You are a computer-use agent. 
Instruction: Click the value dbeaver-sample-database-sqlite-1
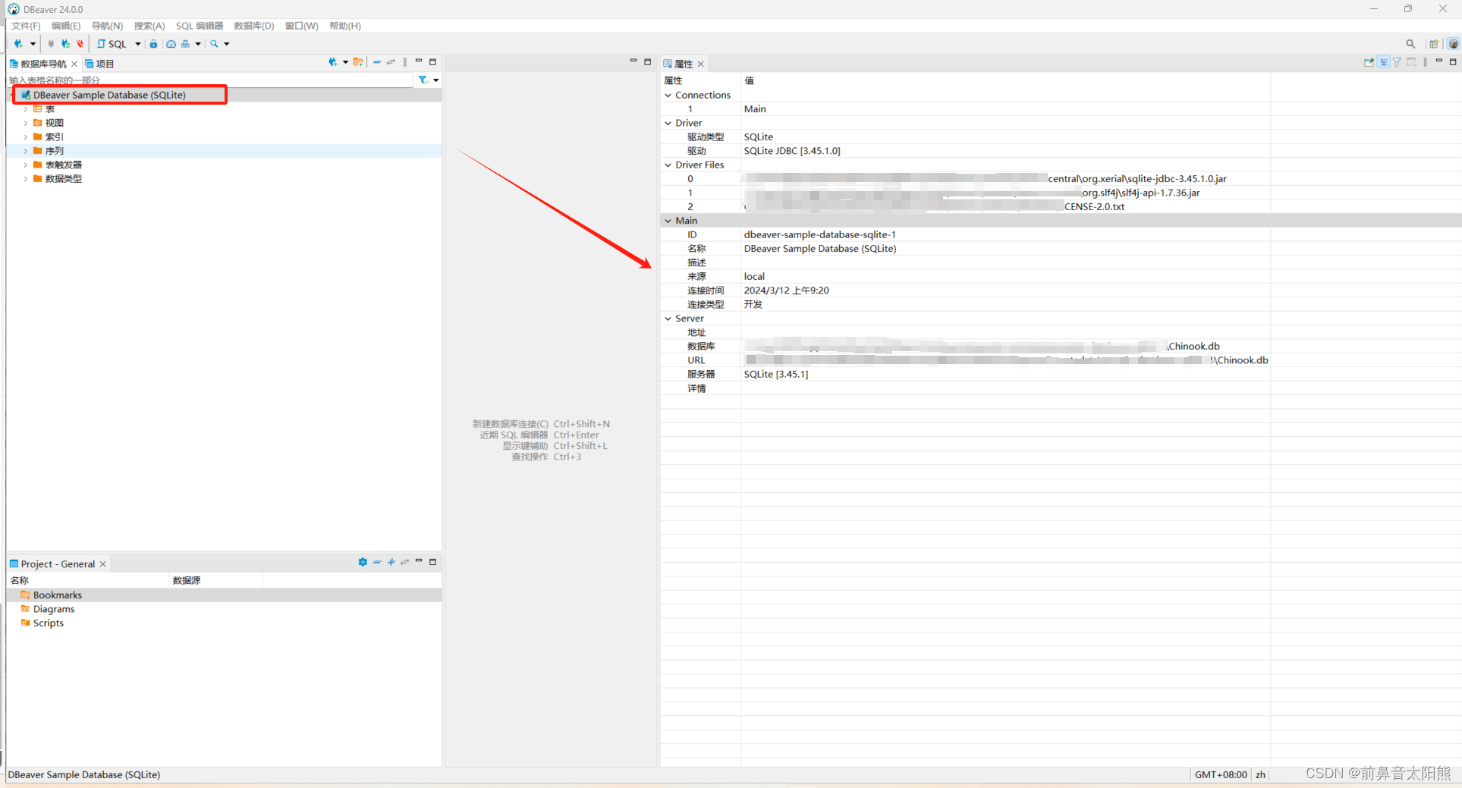[x=820, y=234]
